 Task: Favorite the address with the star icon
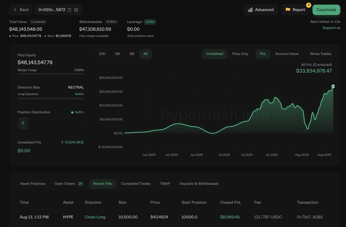(x=76, y=10)
